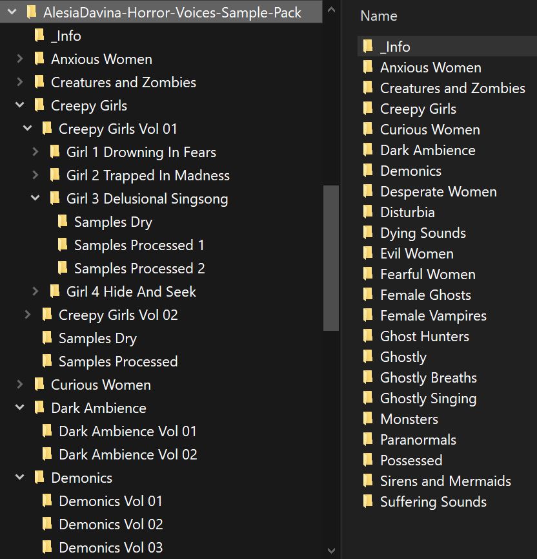
Task: Collapse Girl 3 Delusional Singsong node
Action: [35, 198]
